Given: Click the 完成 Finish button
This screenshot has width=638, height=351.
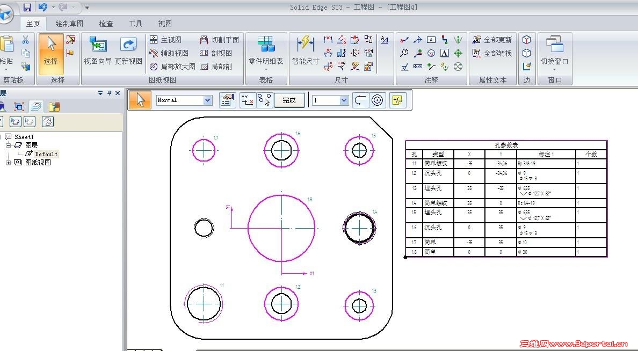Looking at the screenshot, I should coord(289,100).
